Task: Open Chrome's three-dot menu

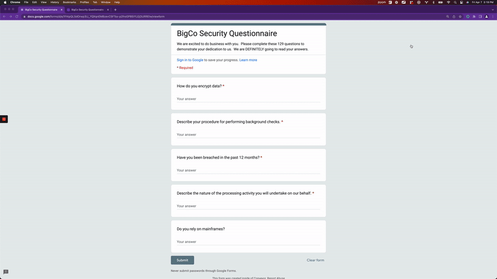Action: (x=493, y=17)
